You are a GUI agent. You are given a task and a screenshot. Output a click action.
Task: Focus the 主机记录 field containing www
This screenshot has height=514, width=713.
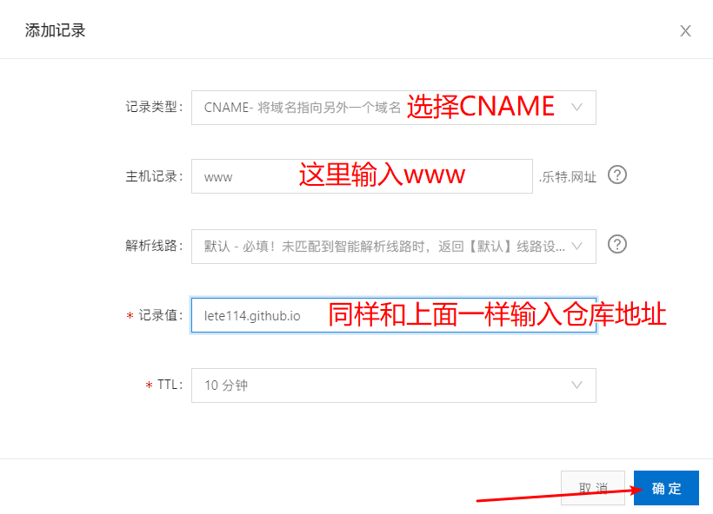pos(362,176)
